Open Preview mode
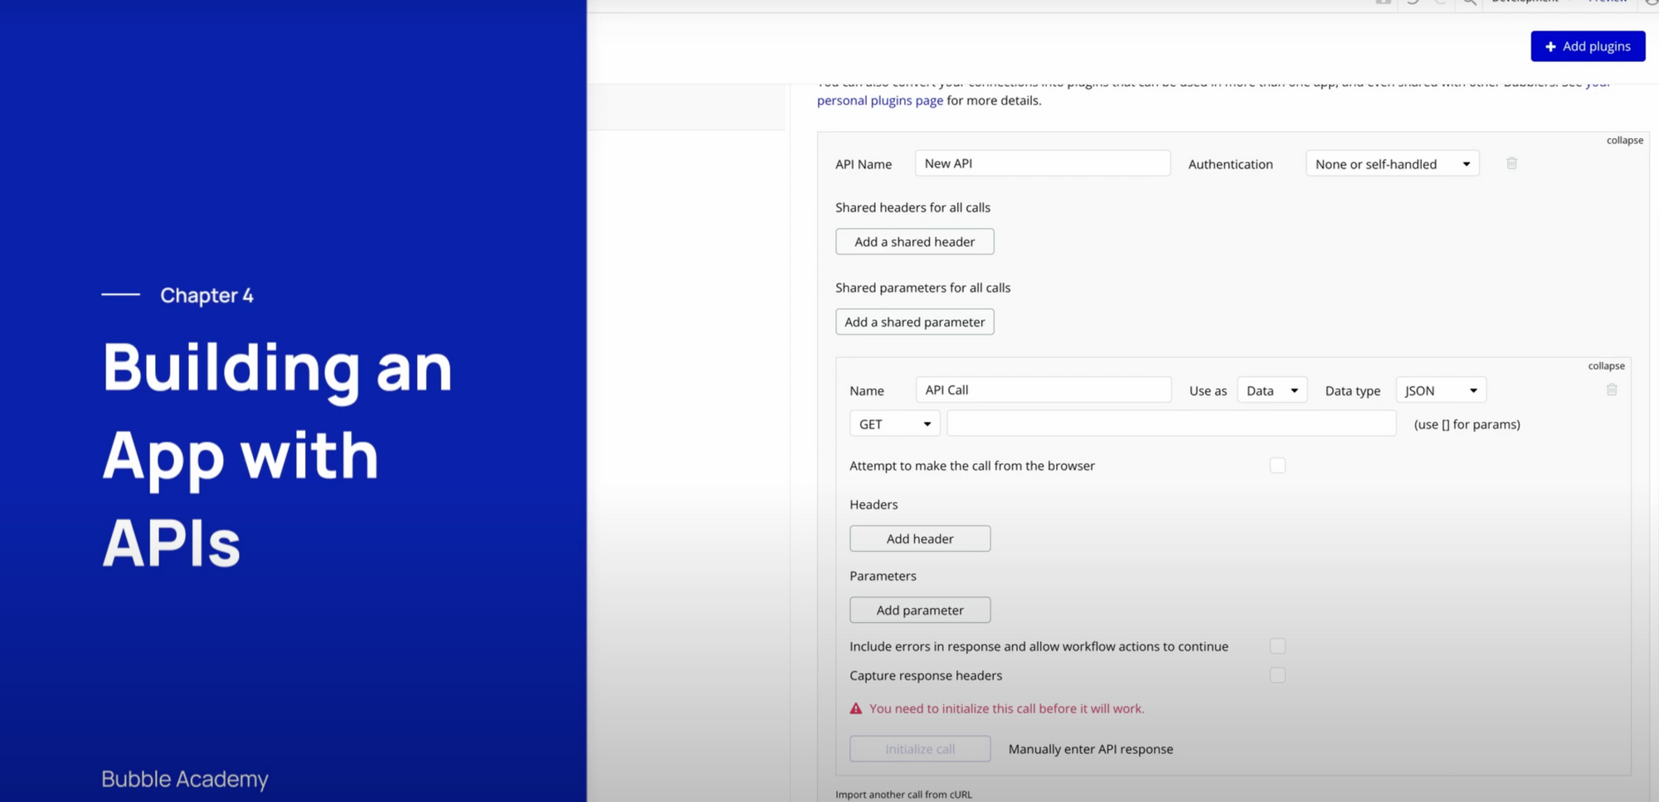1659x802 pixels. click(1606, 2)
